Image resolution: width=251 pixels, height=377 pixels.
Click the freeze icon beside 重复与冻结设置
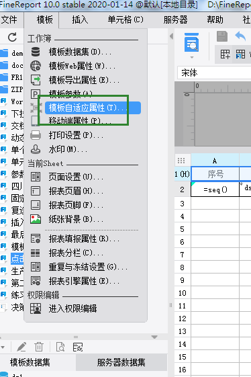tap(36, 267)
